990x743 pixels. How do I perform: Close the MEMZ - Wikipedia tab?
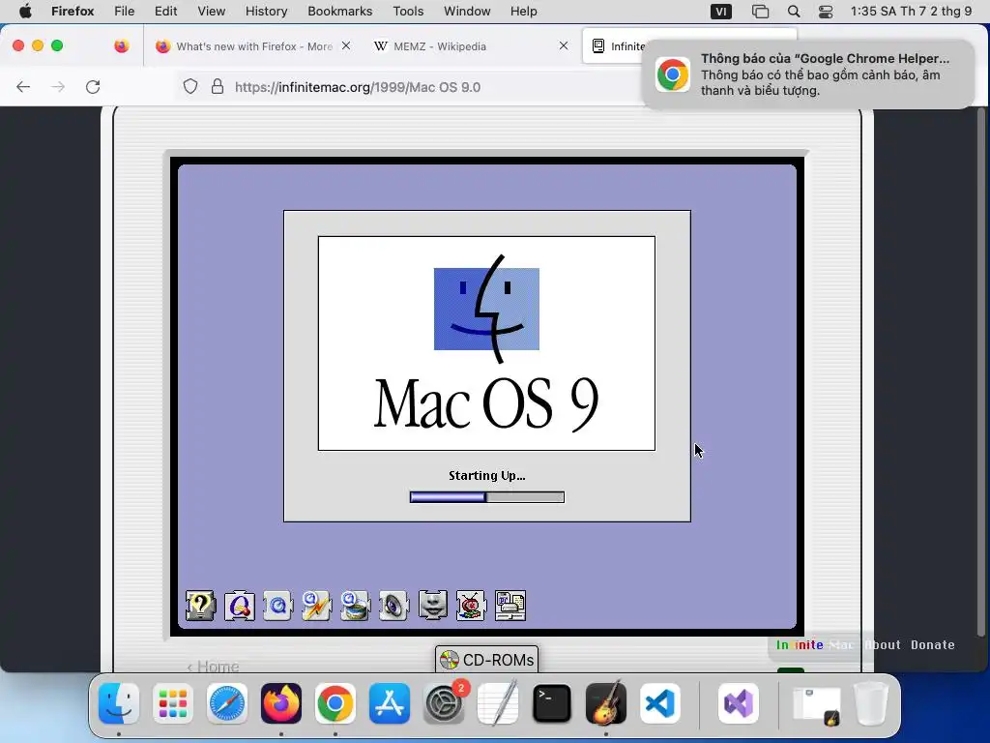pos(564,45)
